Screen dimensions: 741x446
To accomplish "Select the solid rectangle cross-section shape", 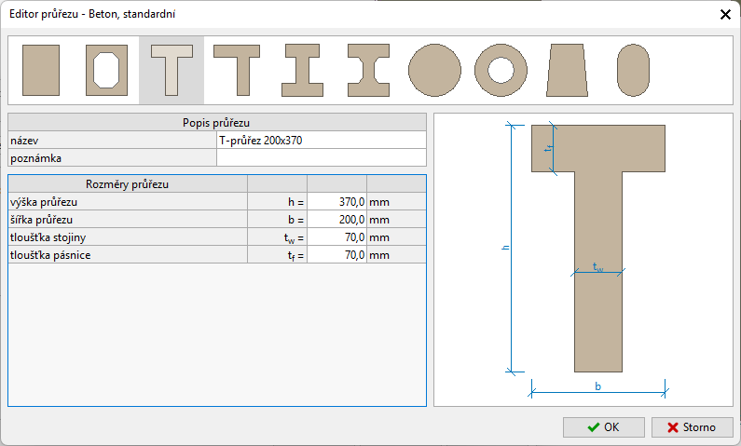I will click(x=41, y=71).
